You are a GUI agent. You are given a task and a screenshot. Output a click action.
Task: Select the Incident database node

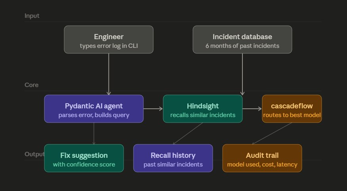(x=242, y=40)
